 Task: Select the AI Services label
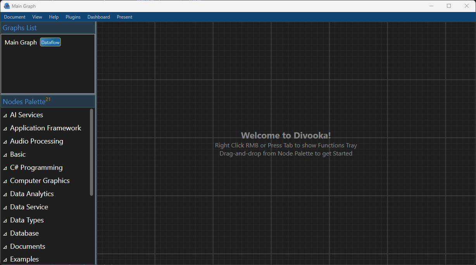pos(26,115)
